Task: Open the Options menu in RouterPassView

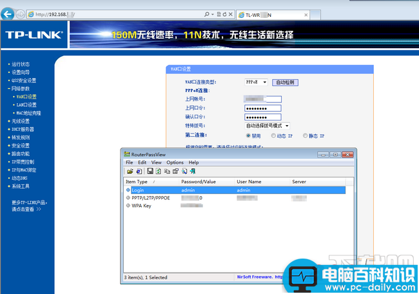Action: pos(175,162)
